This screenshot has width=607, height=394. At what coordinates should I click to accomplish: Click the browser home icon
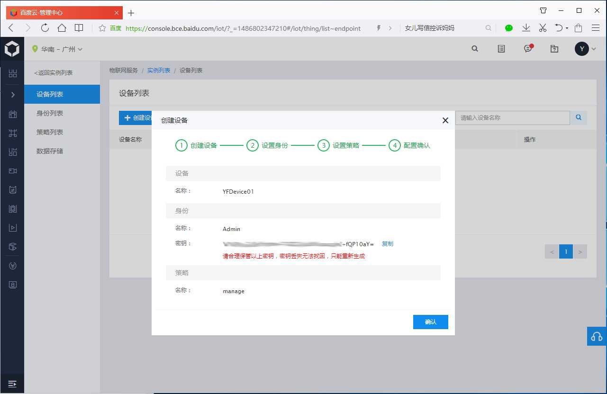pos(62,28)
